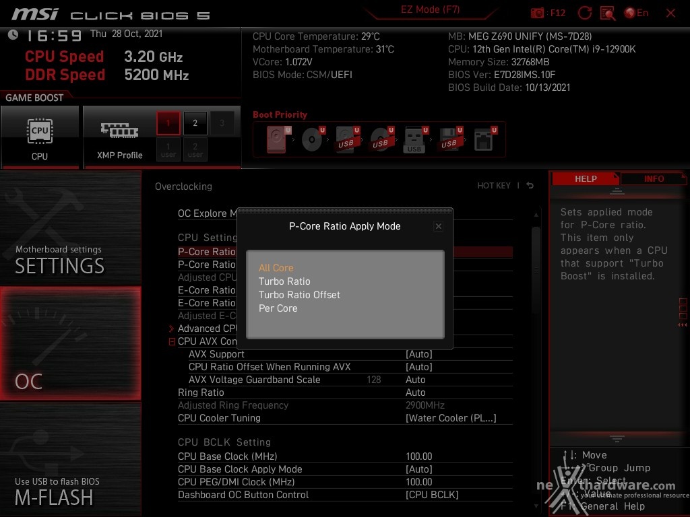Click the GAME BOOST tab label

coord(34,98)
